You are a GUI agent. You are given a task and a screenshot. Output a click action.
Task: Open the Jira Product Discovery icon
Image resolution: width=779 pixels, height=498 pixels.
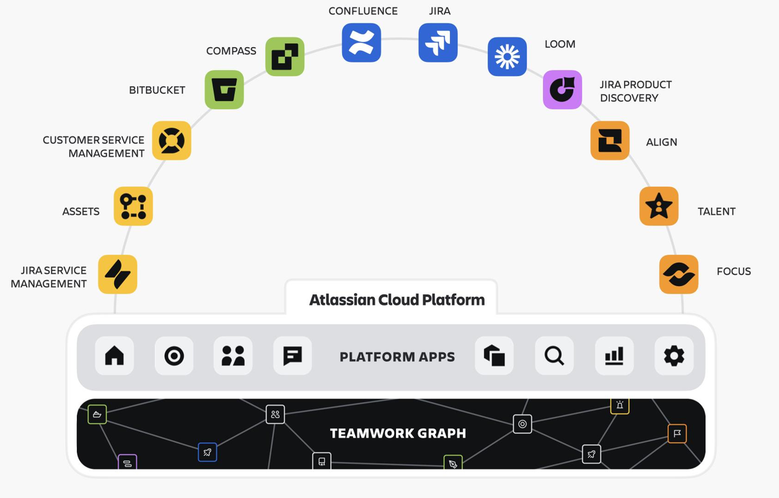pyautogui.click(x=562, y=90)
